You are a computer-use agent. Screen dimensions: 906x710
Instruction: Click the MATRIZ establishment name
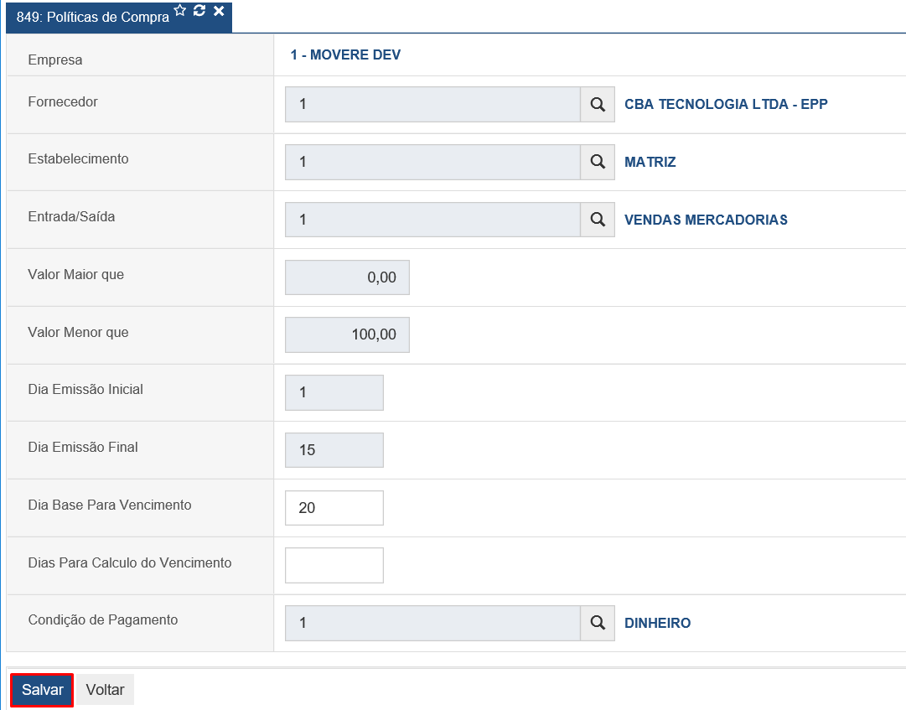point(650,162)
